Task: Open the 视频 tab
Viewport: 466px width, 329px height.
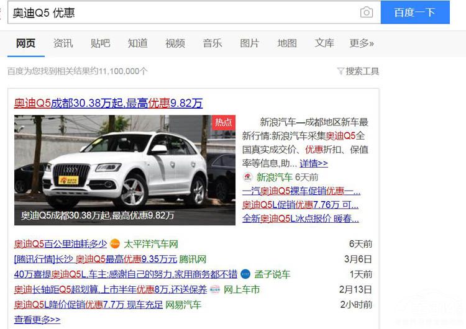Action: point(175,43)
